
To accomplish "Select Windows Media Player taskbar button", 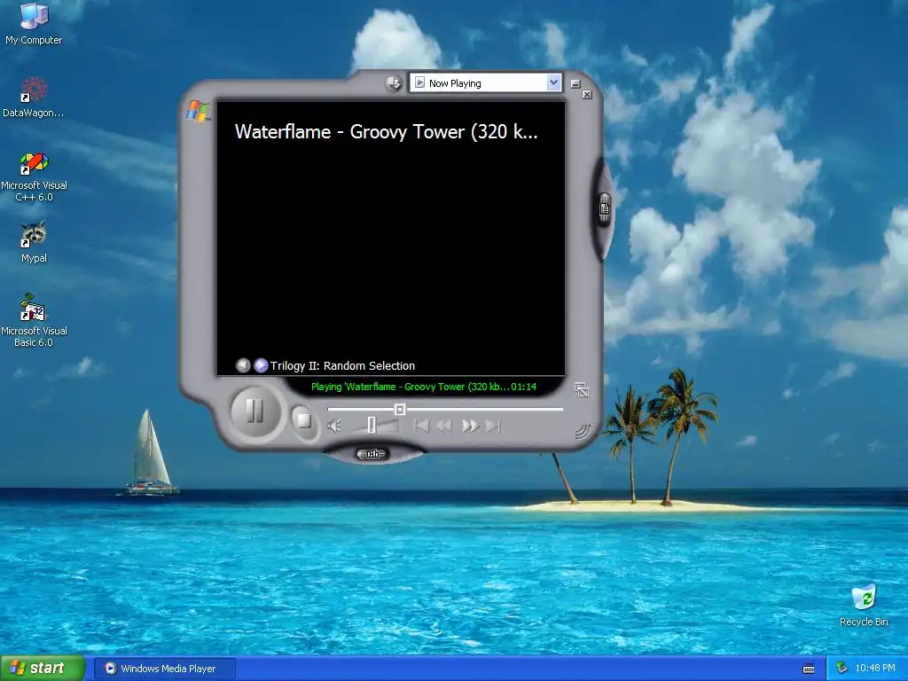I will [165, 669].
